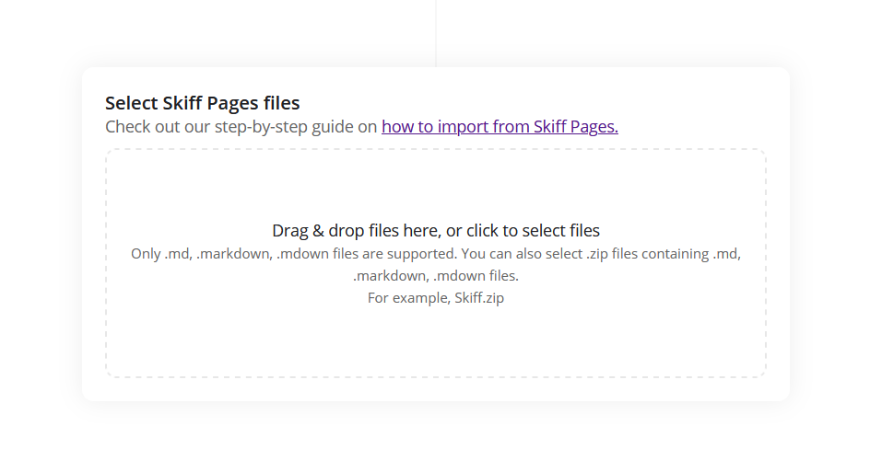
Task: Open the 'how to import from Skiff Pages' link
Action: click(x=500, y=127)
